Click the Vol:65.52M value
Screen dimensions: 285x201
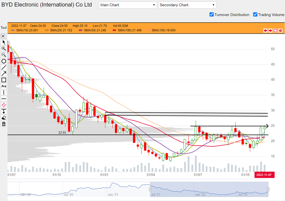point(120,26)
